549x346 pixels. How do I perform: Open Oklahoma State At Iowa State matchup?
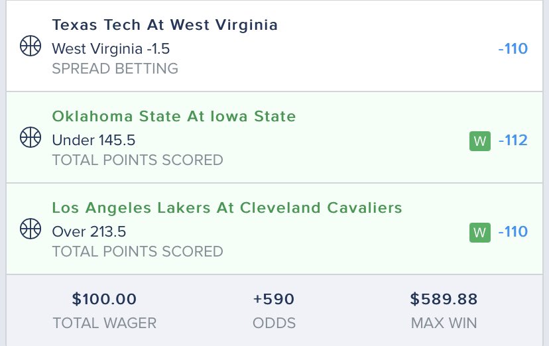174,116
